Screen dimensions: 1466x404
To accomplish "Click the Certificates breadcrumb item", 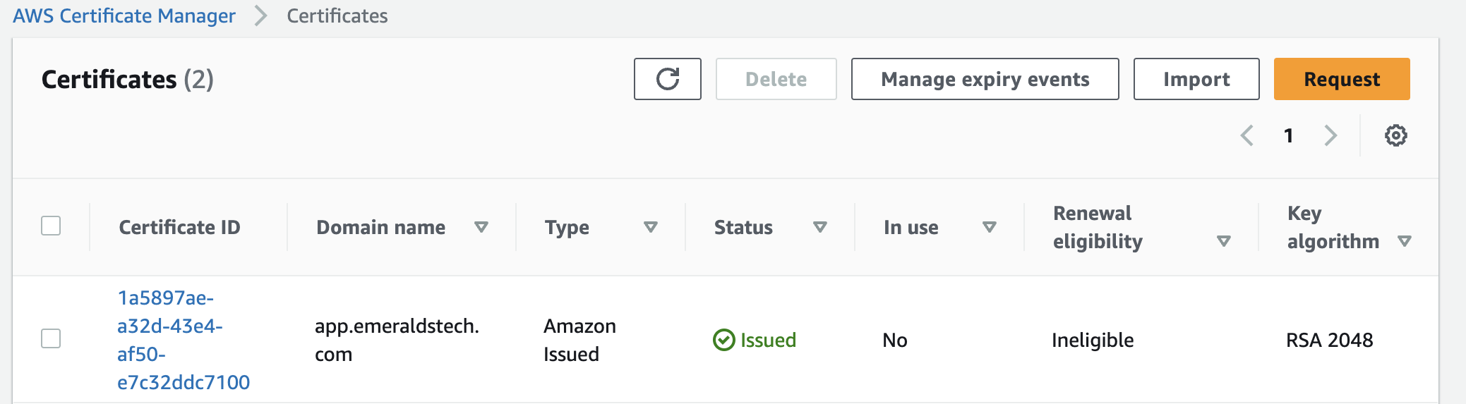I will click(337, 16).
